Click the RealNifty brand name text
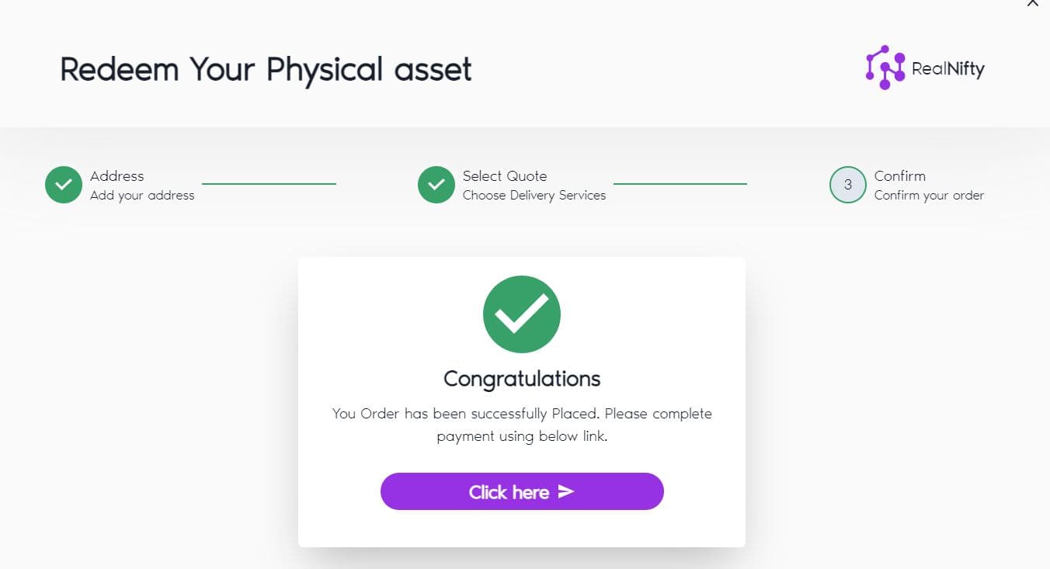The width and height of the screenshot is (1050, 569). point(948,69)
